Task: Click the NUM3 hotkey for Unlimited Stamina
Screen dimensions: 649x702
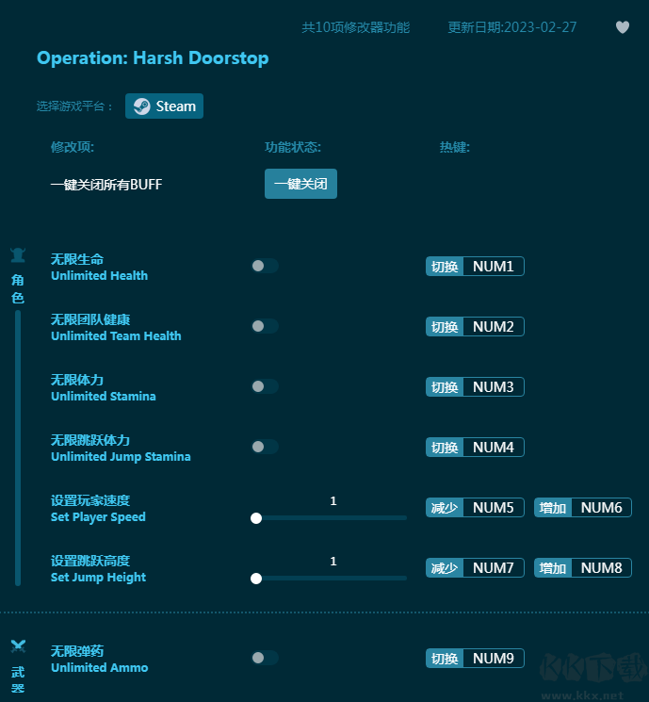Action: click(493, 387)
